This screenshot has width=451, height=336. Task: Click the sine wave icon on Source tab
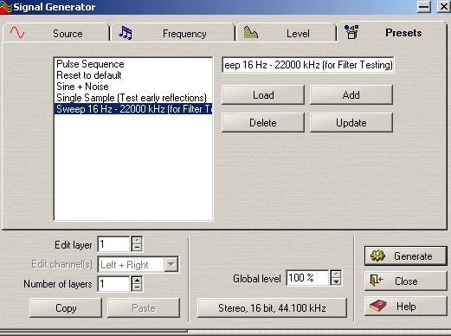17,33
